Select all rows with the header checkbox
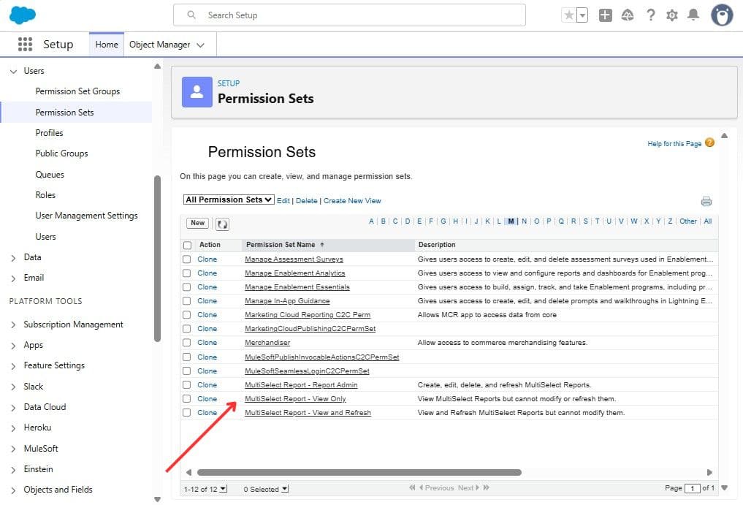The image size is (743, 505). [187, 244]
